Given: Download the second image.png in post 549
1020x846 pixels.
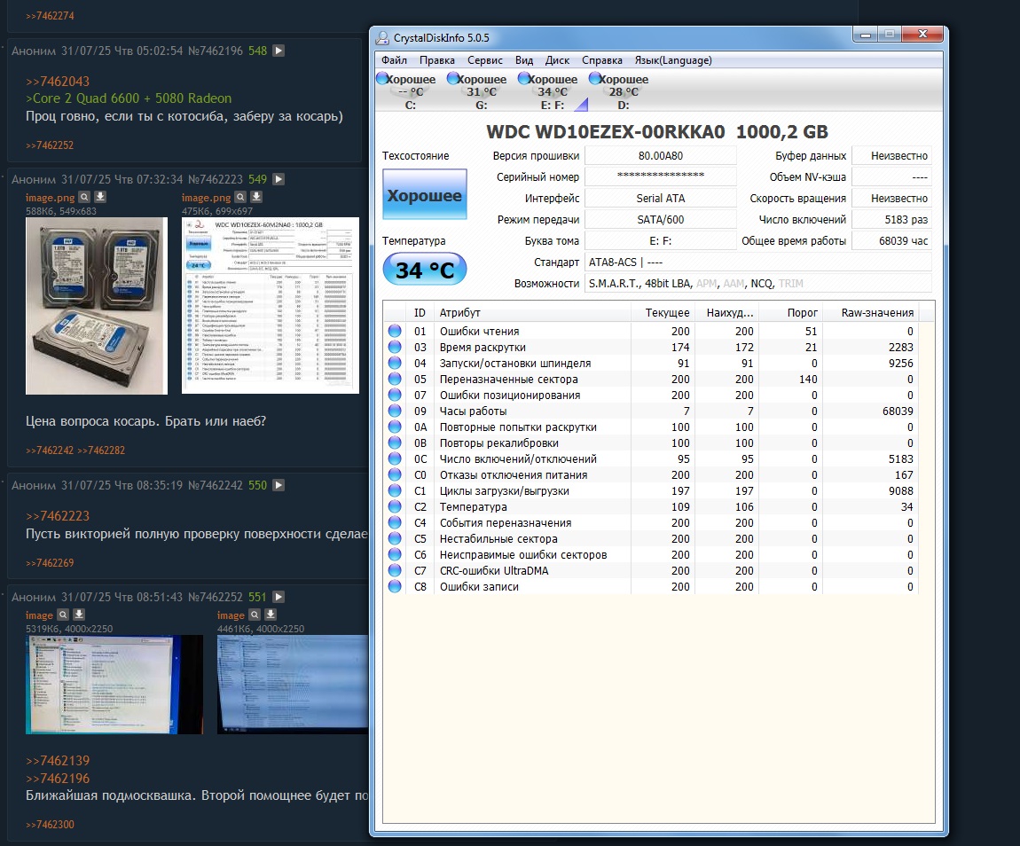Looking at the screenshot, I should (256, 196).
